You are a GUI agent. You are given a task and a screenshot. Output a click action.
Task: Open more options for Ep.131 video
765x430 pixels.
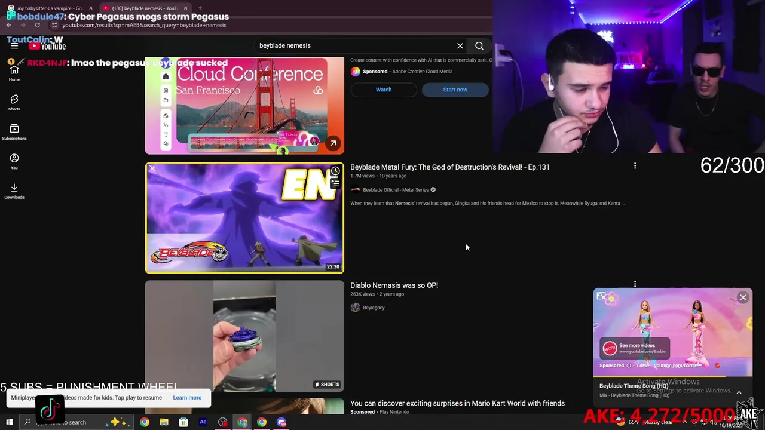635,166
